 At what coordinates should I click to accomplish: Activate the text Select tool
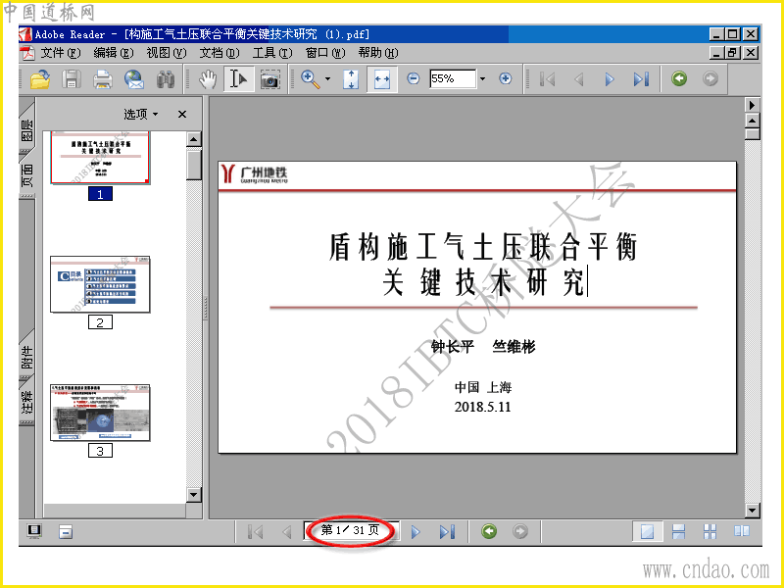(x=238, y=79)
